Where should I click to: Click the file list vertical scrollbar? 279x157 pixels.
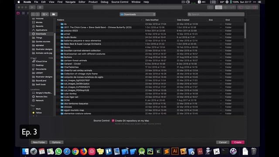tap(245, 30)
